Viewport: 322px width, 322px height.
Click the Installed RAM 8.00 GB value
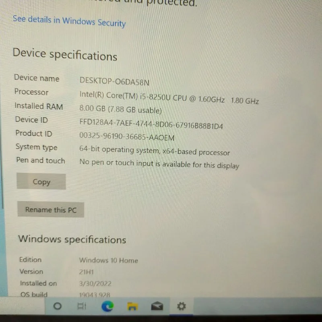click(120, 109)
